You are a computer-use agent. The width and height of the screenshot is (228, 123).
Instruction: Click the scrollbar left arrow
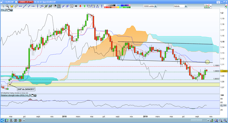24,120
